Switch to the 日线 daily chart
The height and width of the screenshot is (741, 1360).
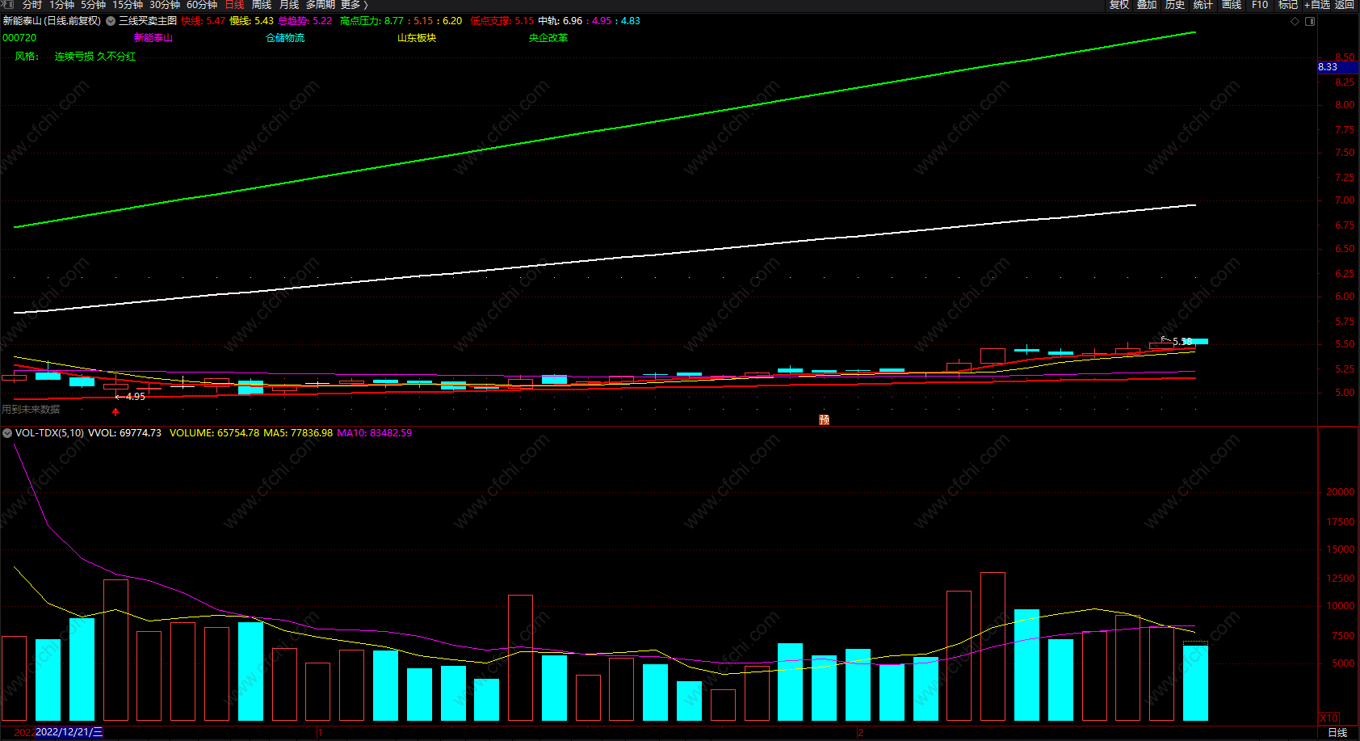234,5
